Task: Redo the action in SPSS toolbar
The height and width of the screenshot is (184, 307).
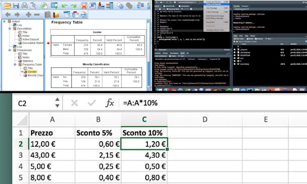Action: [x=74, y=6]
